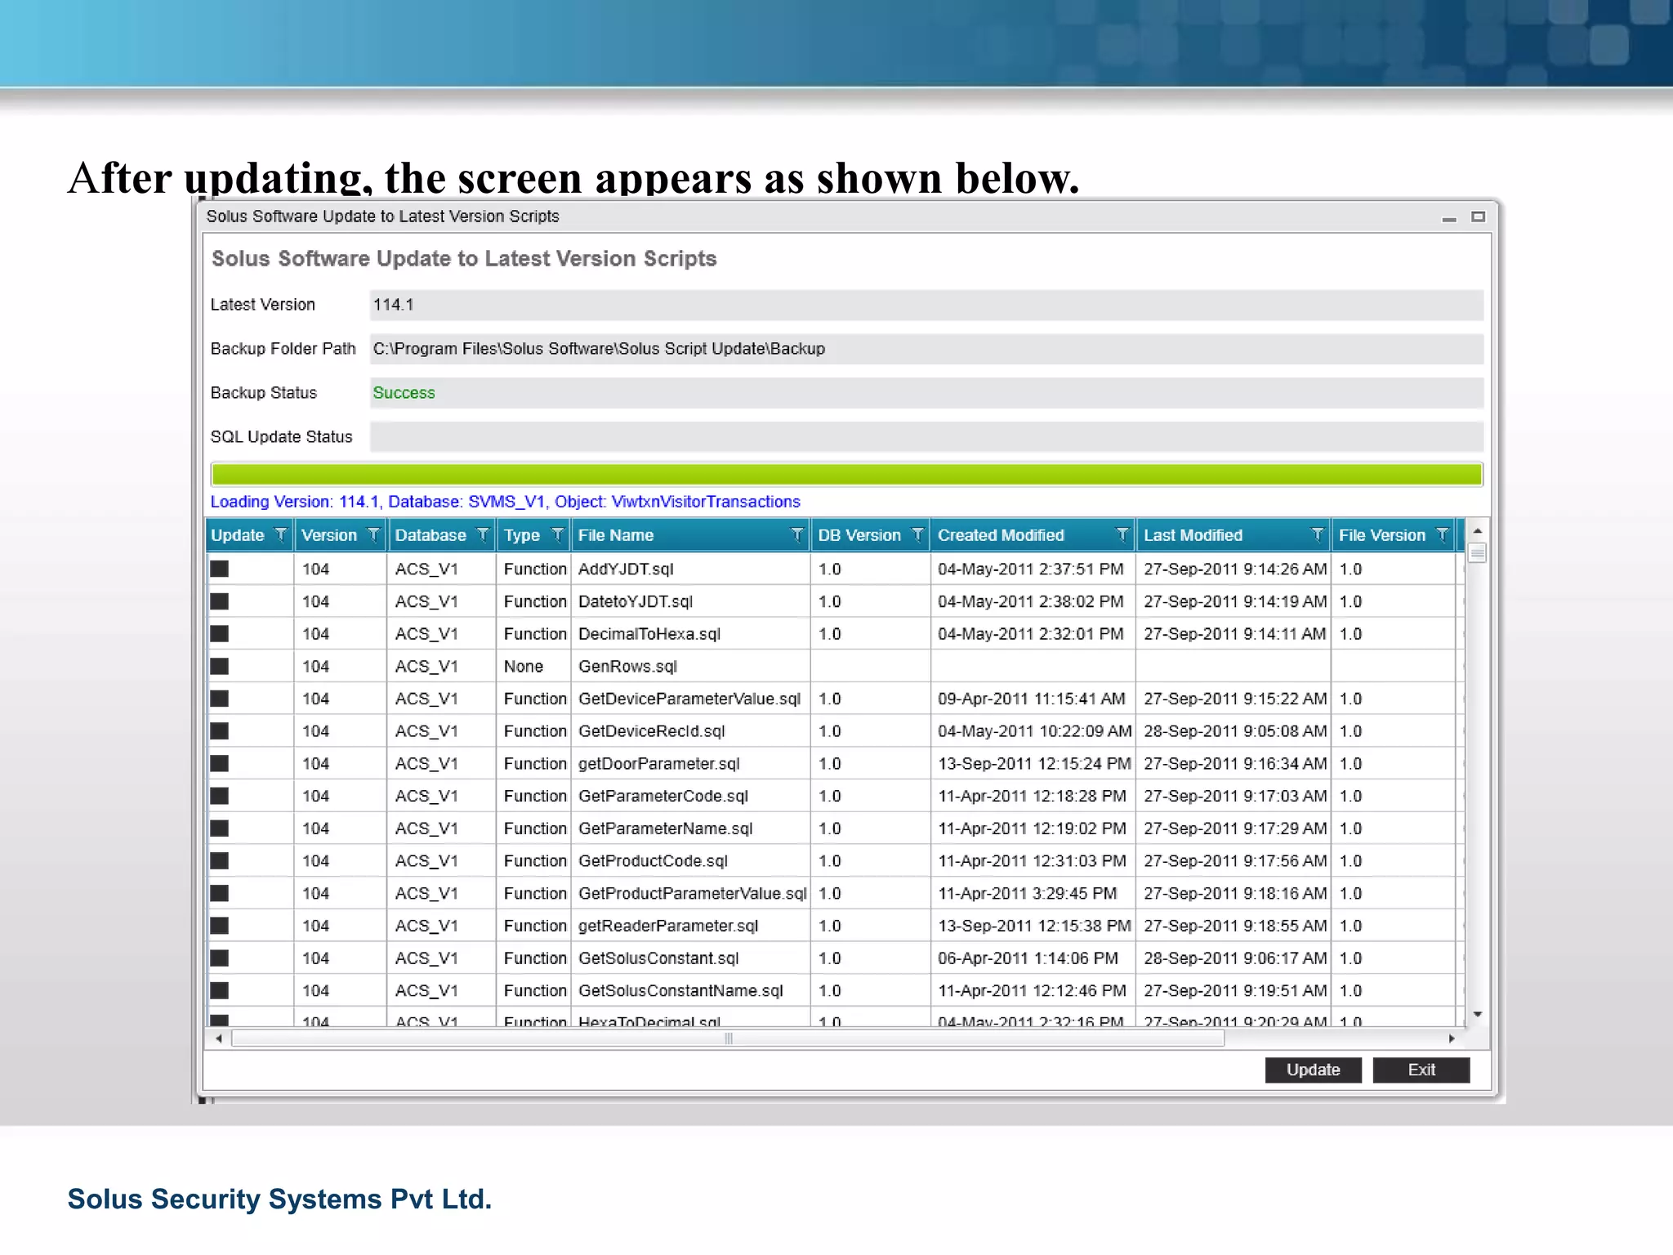The image size is (1673, 1255).
Task: Click the Backup Status Success field
Action: (x=926, y=393)
